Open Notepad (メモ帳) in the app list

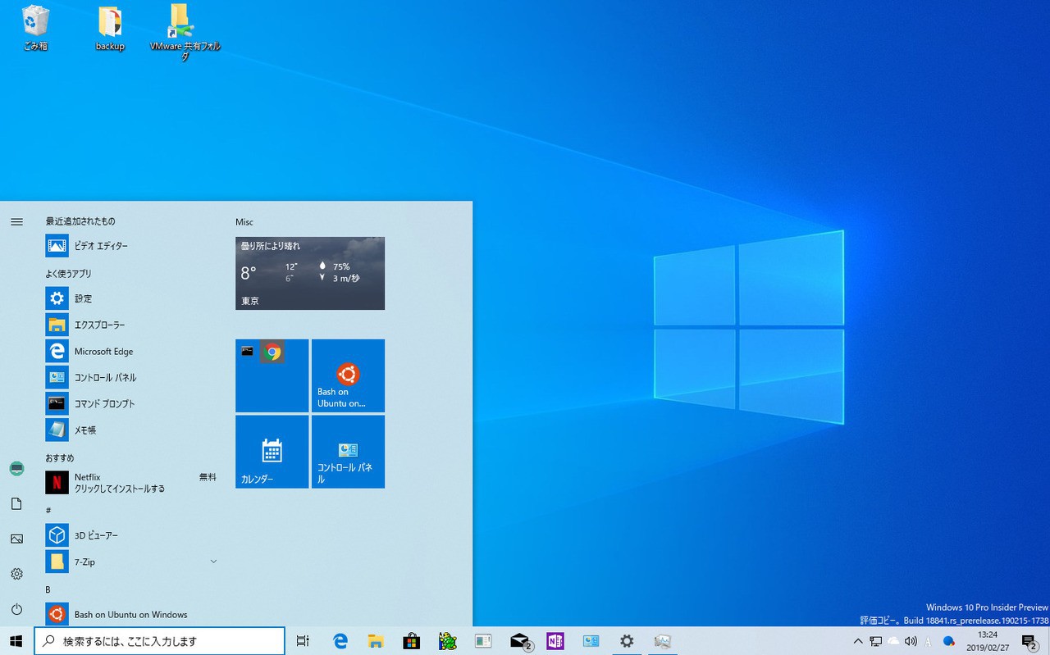pos(85,430)
